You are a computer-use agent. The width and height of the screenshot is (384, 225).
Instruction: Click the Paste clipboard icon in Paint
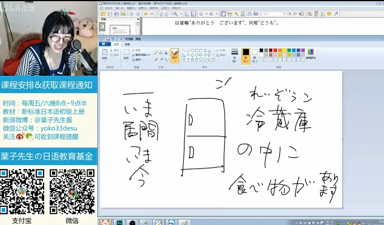point(105,52)
